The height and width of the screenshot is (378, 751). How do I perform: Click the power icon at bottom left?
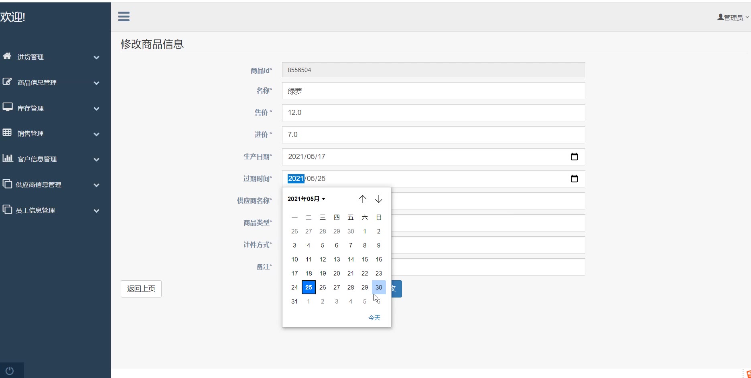(10, 371)
